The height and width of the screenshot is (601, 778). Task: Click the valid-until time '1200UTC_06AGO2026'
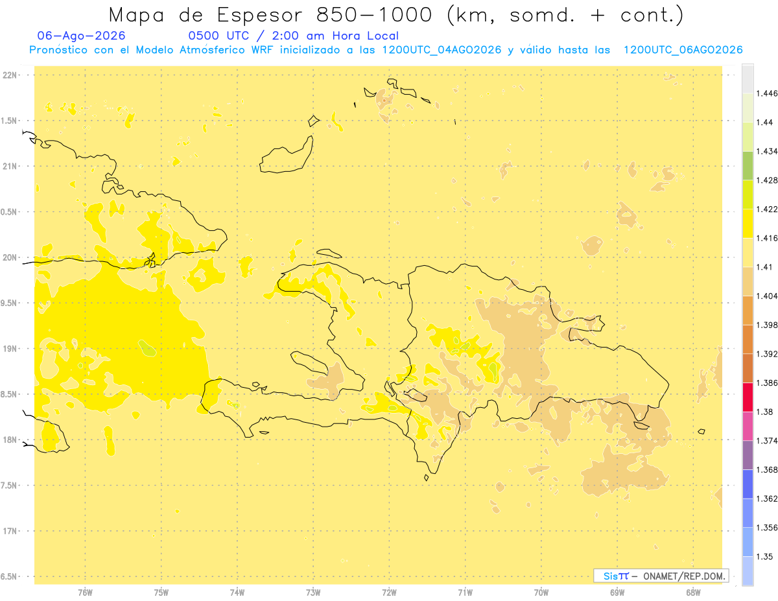pos(683,50)
